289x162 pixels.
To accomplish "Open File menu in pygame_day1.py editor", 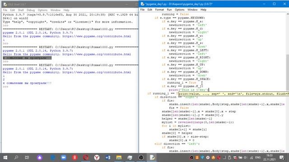I will (143, 10).
